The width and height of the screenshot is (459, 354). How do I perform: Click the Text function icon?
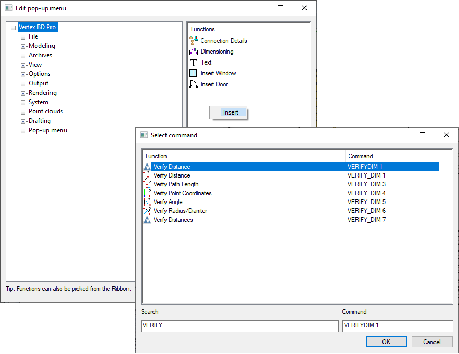click(x=194, y=62)
